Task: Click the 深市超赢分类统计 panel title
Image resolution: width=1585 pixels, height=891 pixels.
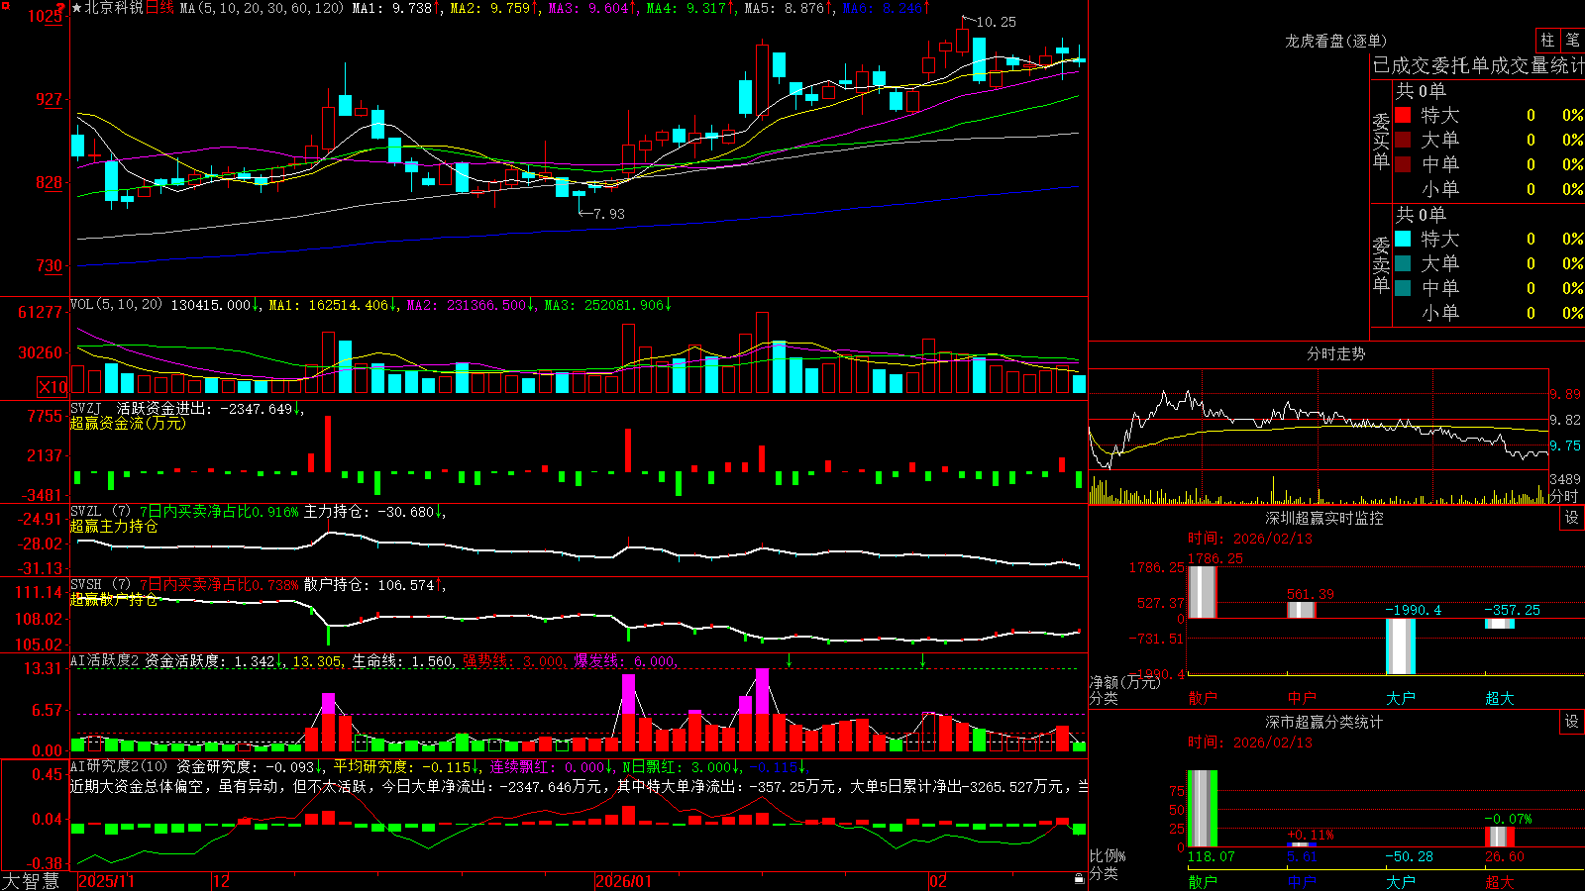Action: tap(1323, 722)
